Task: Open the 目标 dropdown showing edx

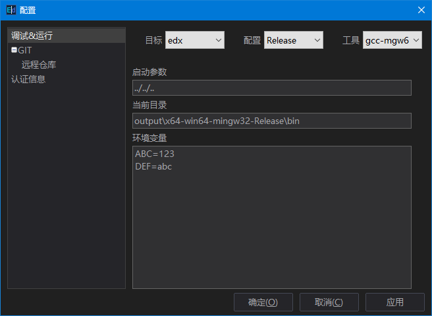Action: click(x=195, y=40)
